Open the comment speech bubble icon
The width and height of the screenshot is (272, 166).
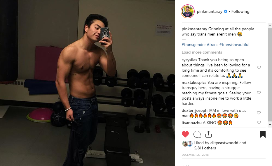197,134
